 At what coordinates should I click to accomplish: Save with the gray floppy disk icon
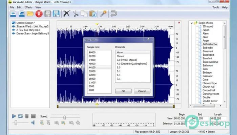point(48,14)
